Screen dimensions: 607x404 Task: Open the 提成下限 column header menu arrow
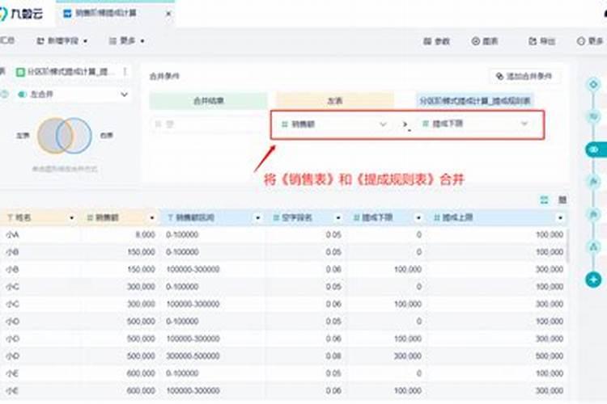click(x=418, y=218)
